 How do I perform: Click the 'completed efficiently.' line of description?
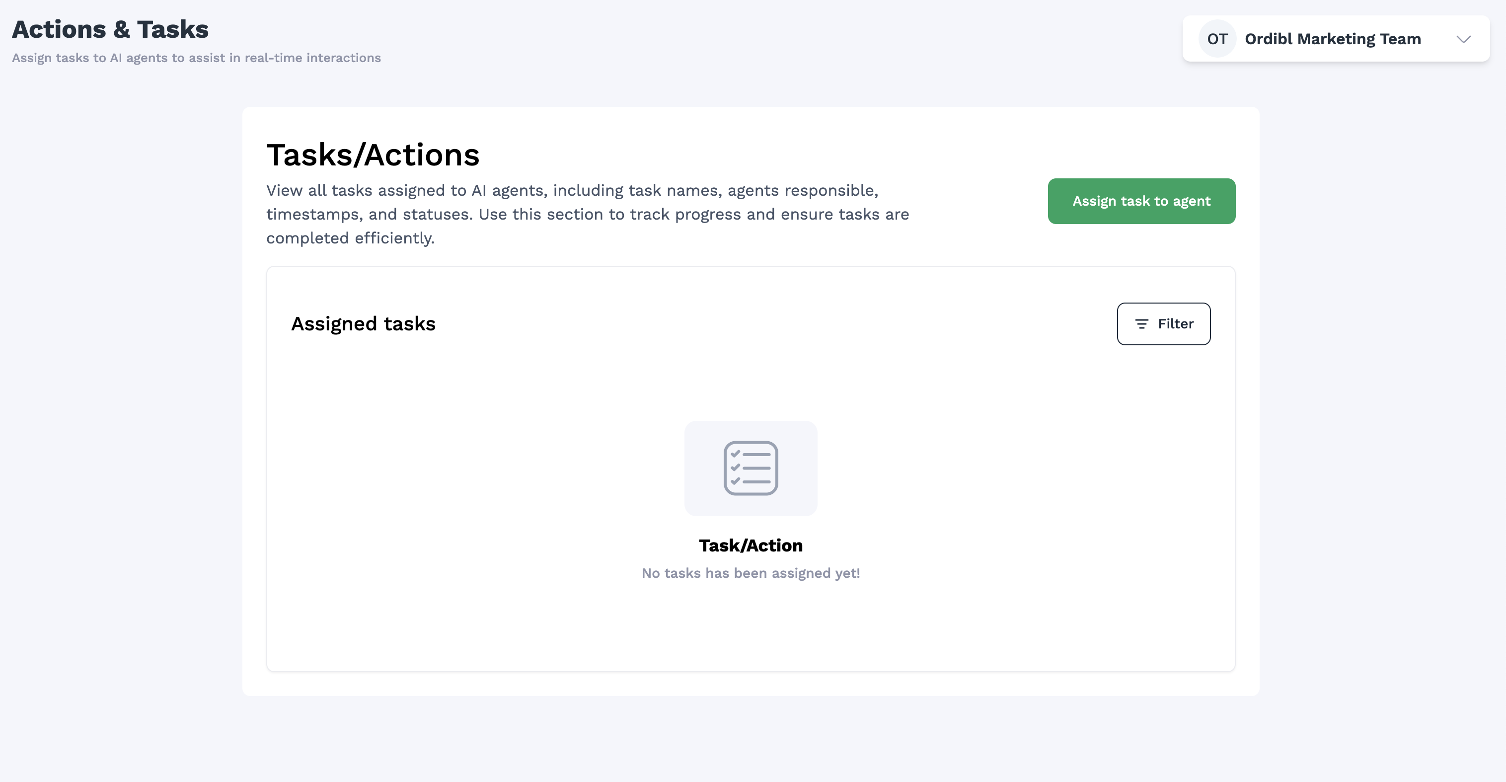click(x=351, y=238)
